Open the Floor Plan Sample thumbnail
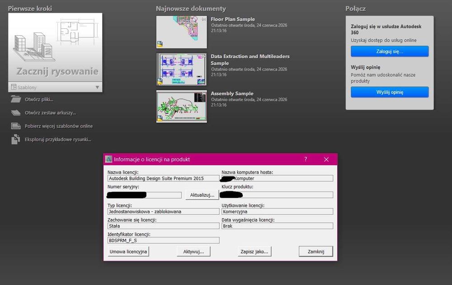This screenshot has height=285, width=452. (182, 32)
